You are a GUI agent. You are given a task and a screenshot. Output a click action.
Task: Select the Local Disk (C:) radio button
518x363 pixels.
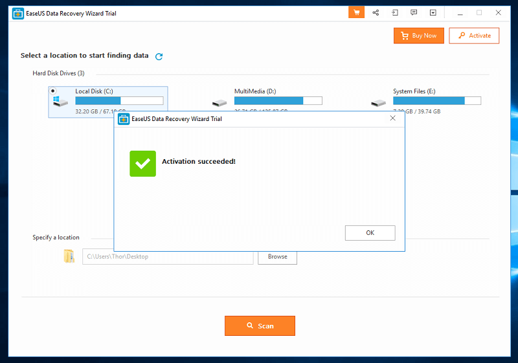pos(53,91)
